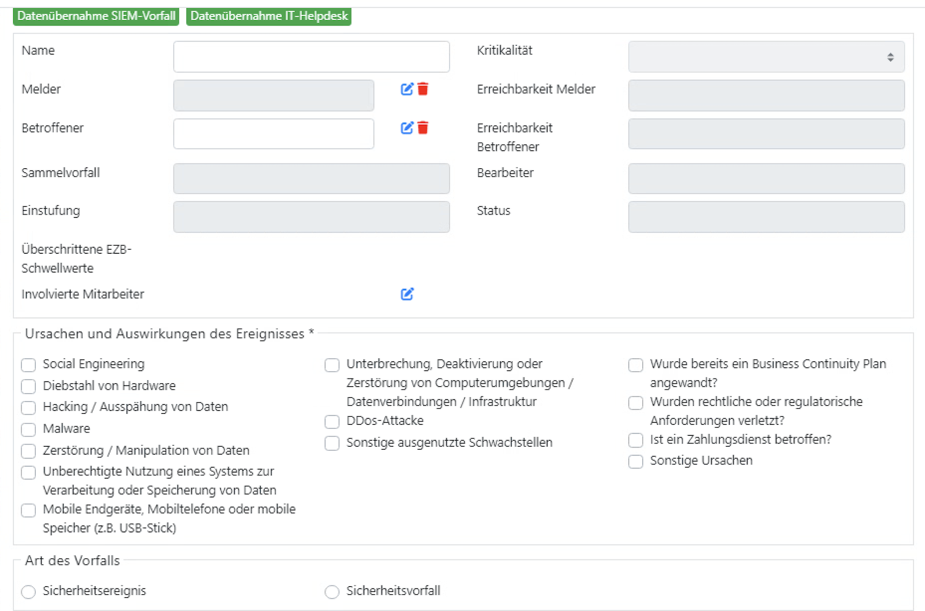Remove Betroffener using red trash icon
Screen dimensions: 925x611
pos(423,128)
